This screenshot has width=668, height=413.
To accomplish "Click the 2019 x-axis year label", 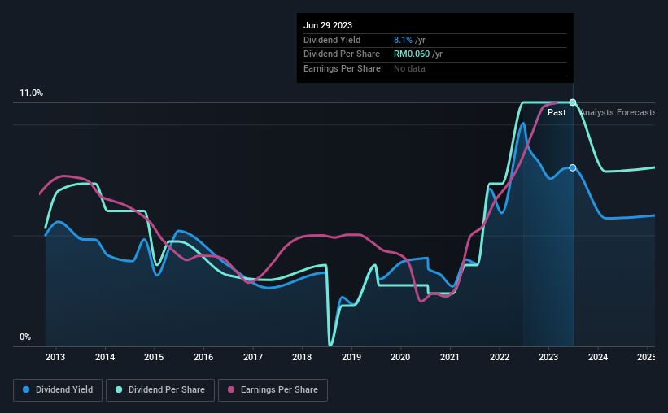I will [351, 357].
